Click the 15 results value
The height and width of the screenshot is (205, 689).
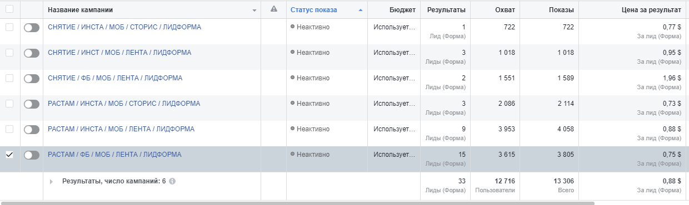[462, 155]
